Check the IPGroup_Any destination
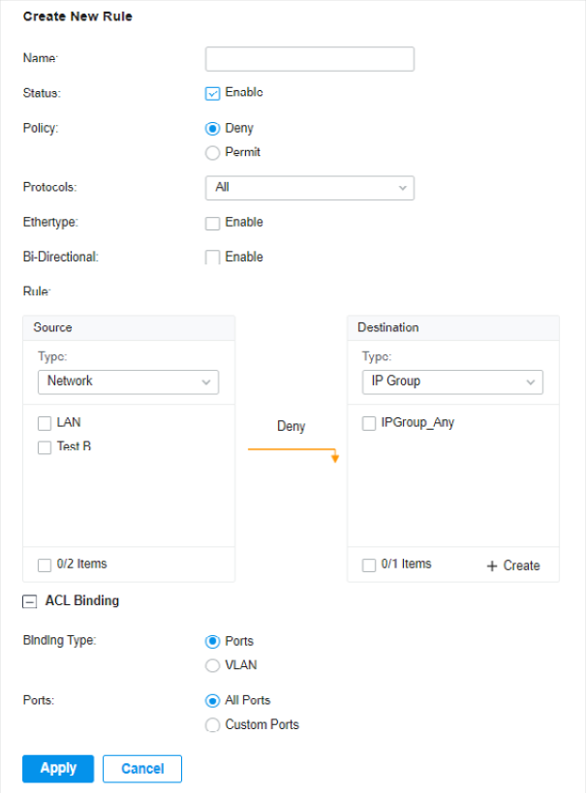Screen dimensions: 586x793 369,423
